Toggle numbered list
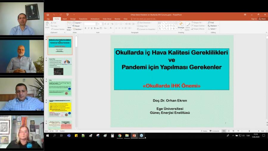Screen dimensions: 268x151 point(121,24)
